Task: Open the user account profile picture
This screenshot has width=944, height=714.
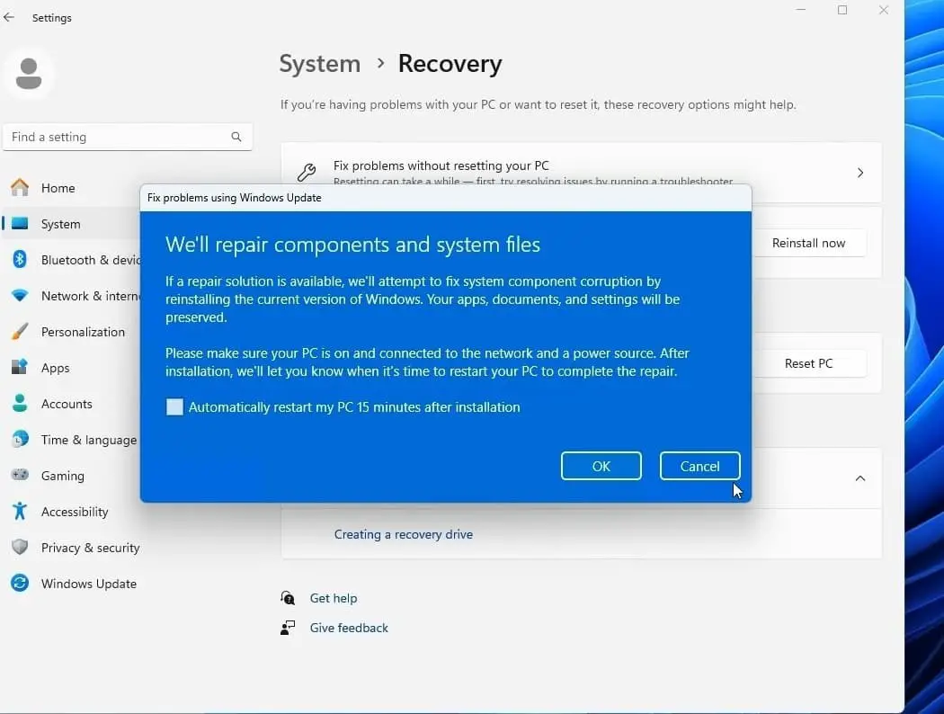Action: point(29,72)
